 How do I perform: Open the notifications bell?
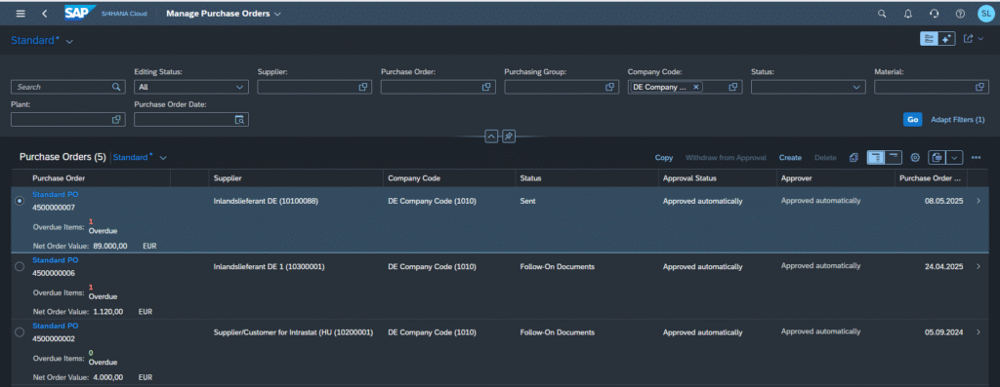(908, 14)
